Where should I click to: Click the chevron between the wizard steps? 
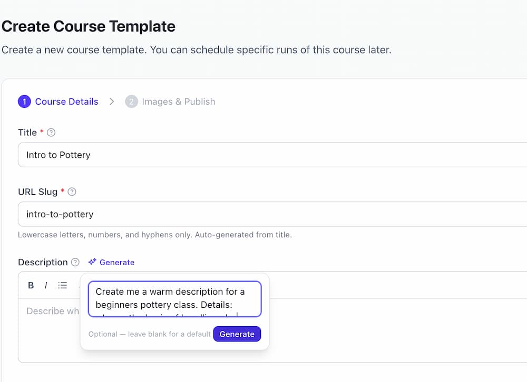click(x=112, y=101)
